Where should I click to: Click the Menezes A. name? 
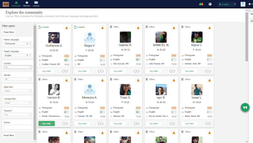click(x=90, y=97)
